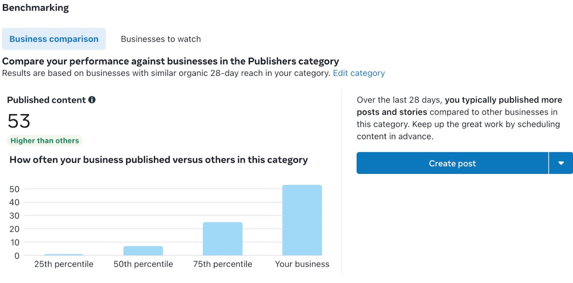This screenshot has width=573, height=283.
Task: Click the Edit category link
Action: click(359, 73)
